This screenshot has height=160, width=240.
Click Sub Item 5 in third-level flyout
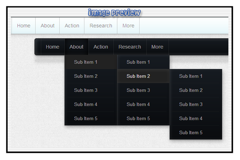[x=196, y=132]
